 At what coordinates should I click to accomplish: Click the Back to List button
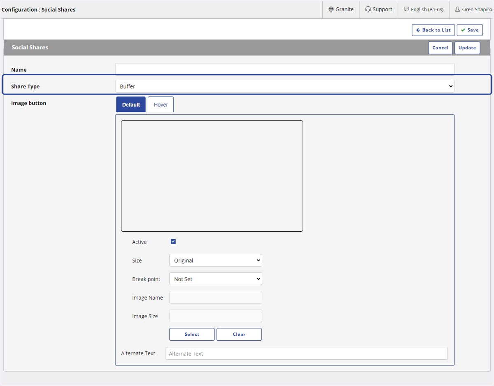click(x=433, y=30)
